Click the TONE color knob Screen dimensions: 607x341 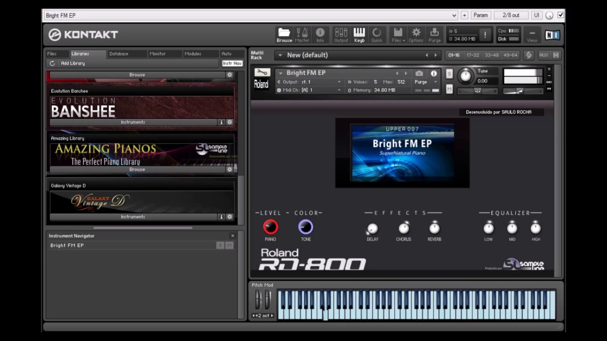306,227
